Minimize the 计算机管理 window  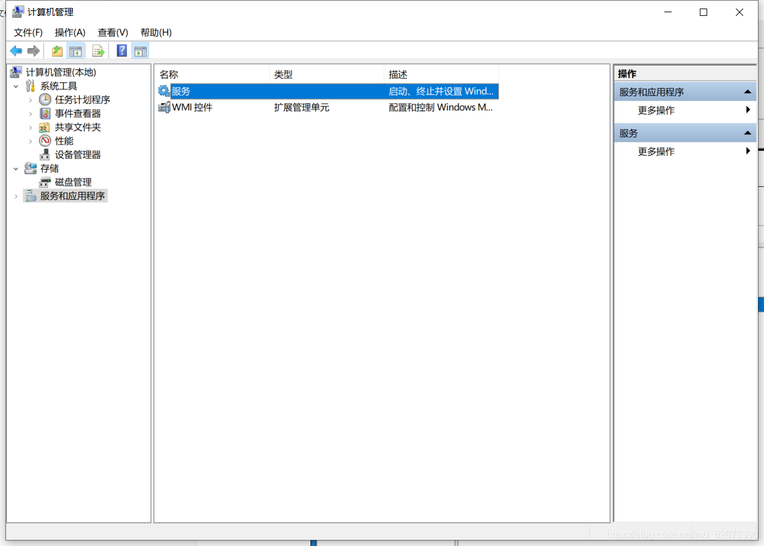[667, 12]
